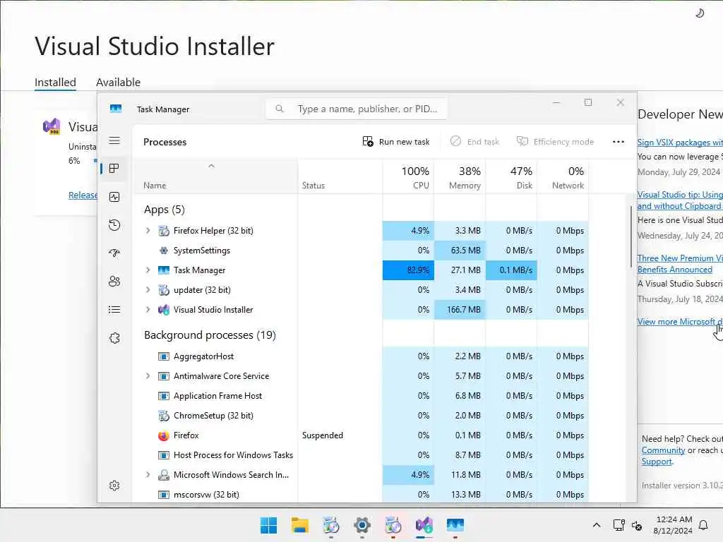Open Startup apps icon in sidebar
The height and width of the screenshot is (542, 723).
pyautogui.click(x=114, y=253)
